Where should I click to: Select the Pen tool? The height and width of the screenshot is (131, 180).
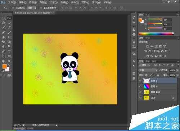point(3,51)
